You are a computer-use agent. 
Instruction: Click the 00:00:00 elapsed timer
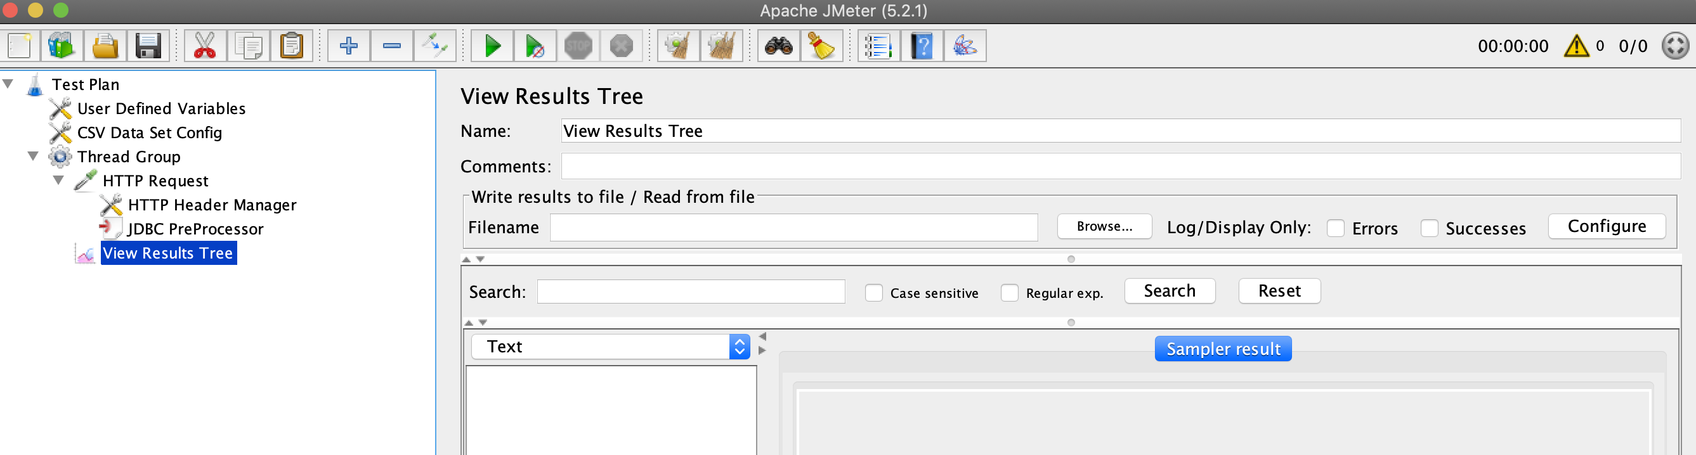[x=1512, y=46]
